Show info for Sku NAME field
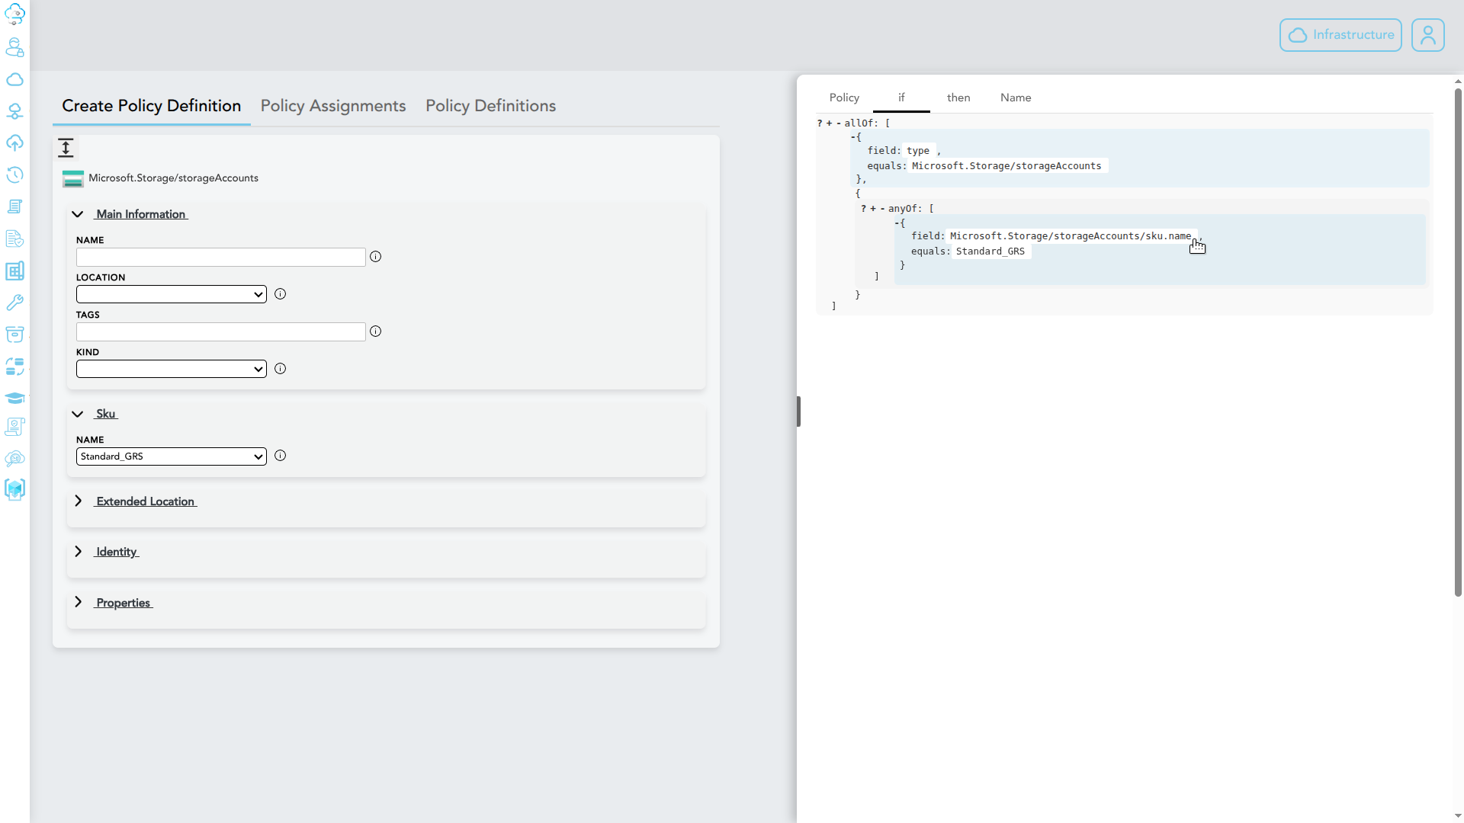The width and height of the screenshot is (1464, 823). click(x=280, y=456)
